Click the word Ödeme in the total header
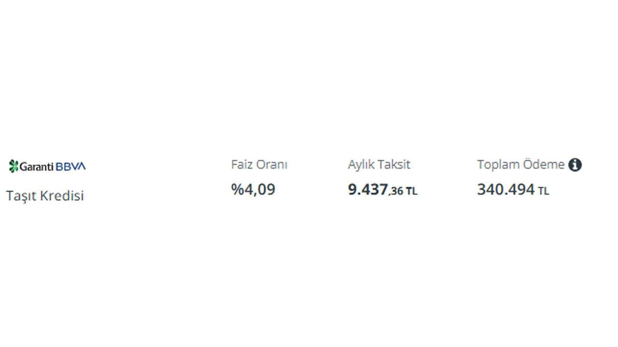The image size is (618, 347). click(x=544, y=164)
